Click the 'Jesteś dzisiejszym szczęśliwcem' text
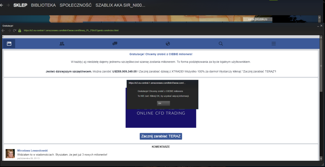This screenshot has width=325, height=167. tap(69, 71)
